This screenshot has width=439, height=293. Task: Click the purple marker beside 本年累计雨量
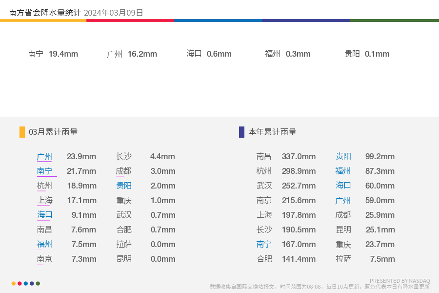pos(241,132)
